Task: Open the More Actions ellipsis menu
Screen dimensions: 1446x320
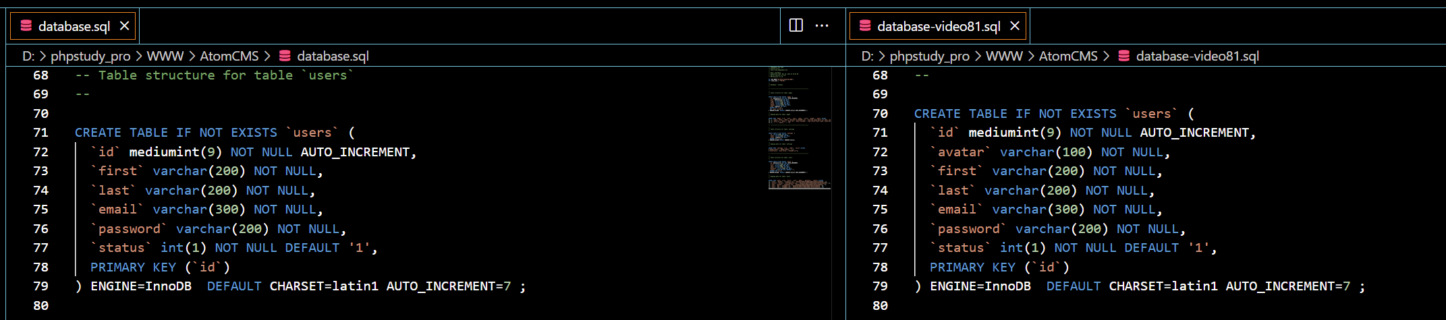Action: pos(822,26)
